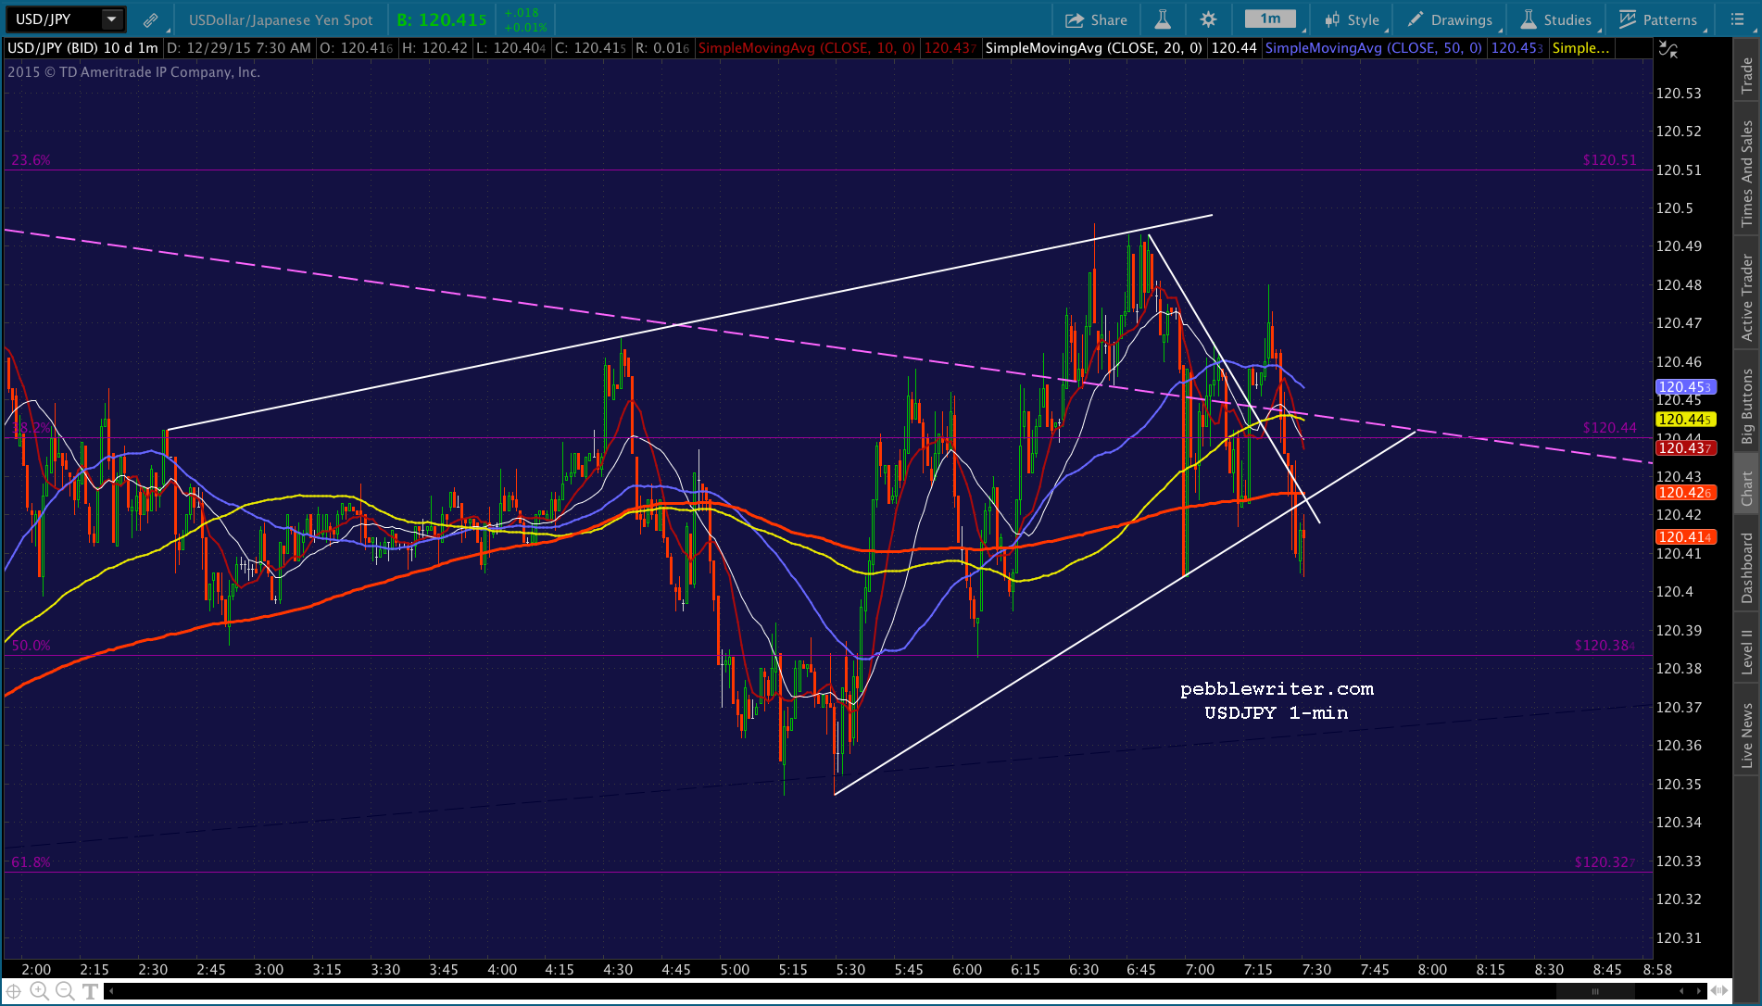1762x1006 pixels.
Task: Open the Style dropdown menu
Action: coord(1354,19)
